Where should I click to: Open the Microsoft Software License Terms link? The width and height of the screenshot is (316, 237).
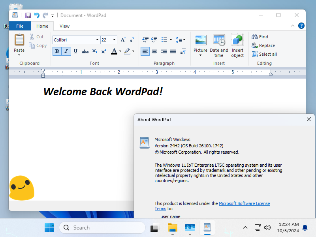point(244,203)
